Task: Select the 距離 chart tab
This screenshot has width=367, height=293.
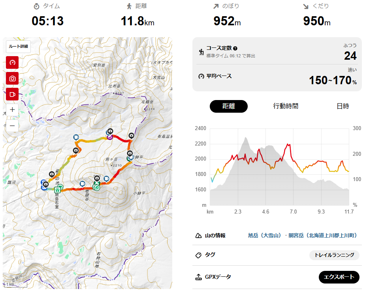Action: point(228,106)
